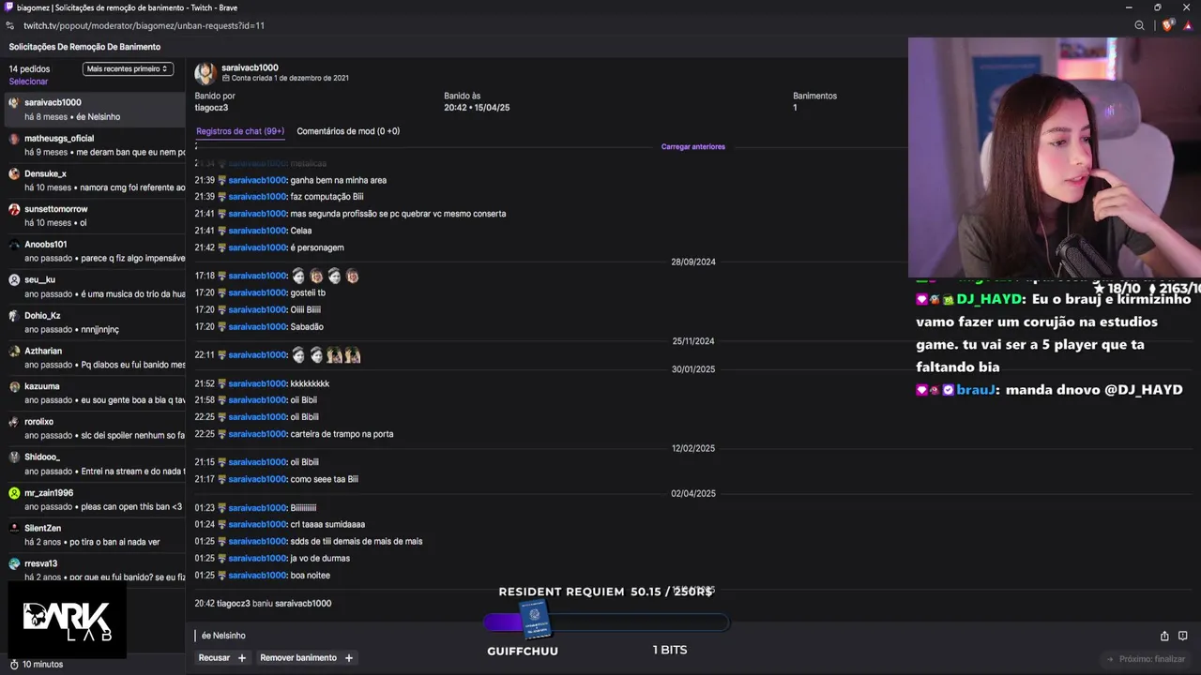1201x675 pixels.
Task: Open the Shidooo_ unban request
Action: [94, 464]
